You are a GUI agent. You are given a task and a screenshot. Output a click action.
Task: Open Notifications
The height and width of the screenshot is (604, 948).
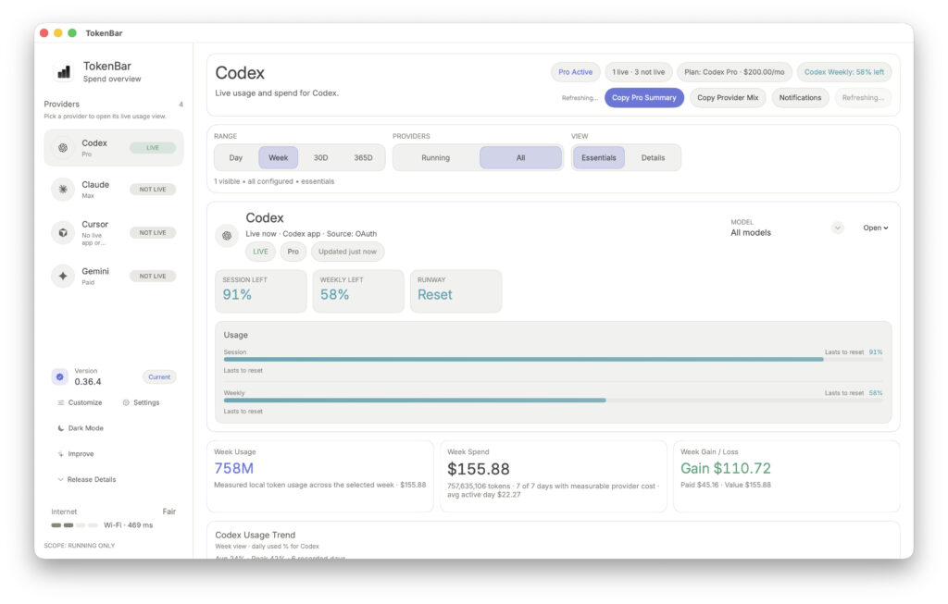click(800, 98)
